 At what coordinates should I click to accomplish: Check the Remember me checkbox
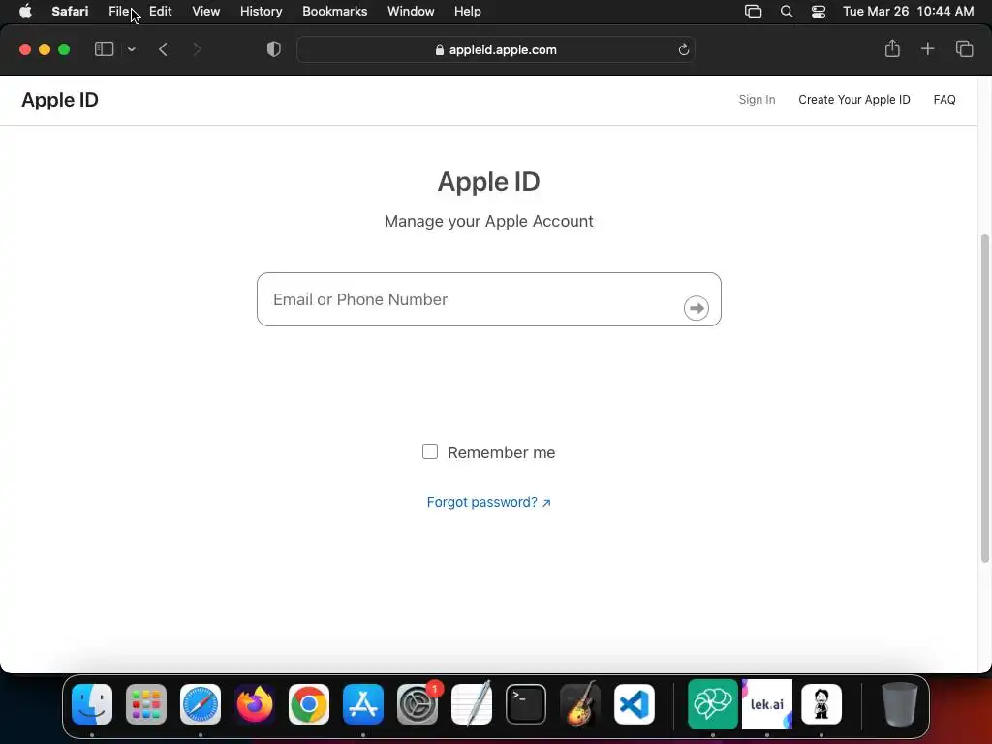point(429,451)
